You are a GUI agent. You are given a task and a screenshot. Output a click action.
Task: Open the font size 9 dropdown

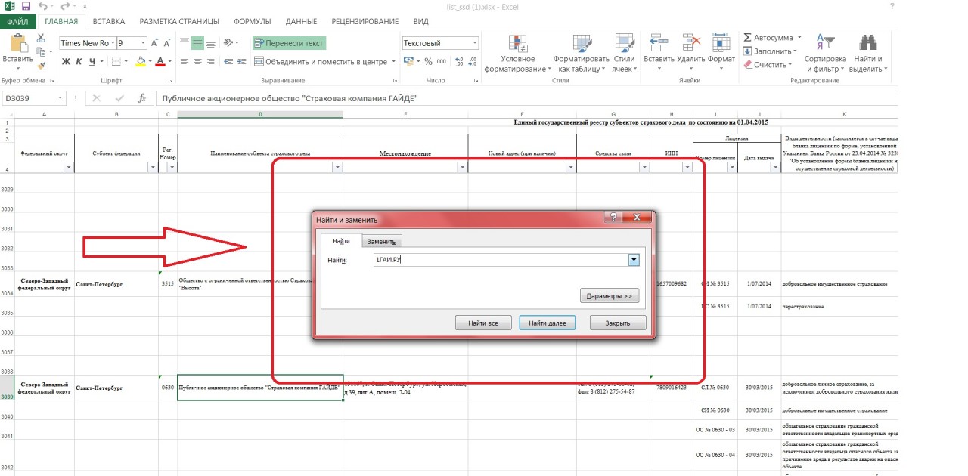coord(143,43)
